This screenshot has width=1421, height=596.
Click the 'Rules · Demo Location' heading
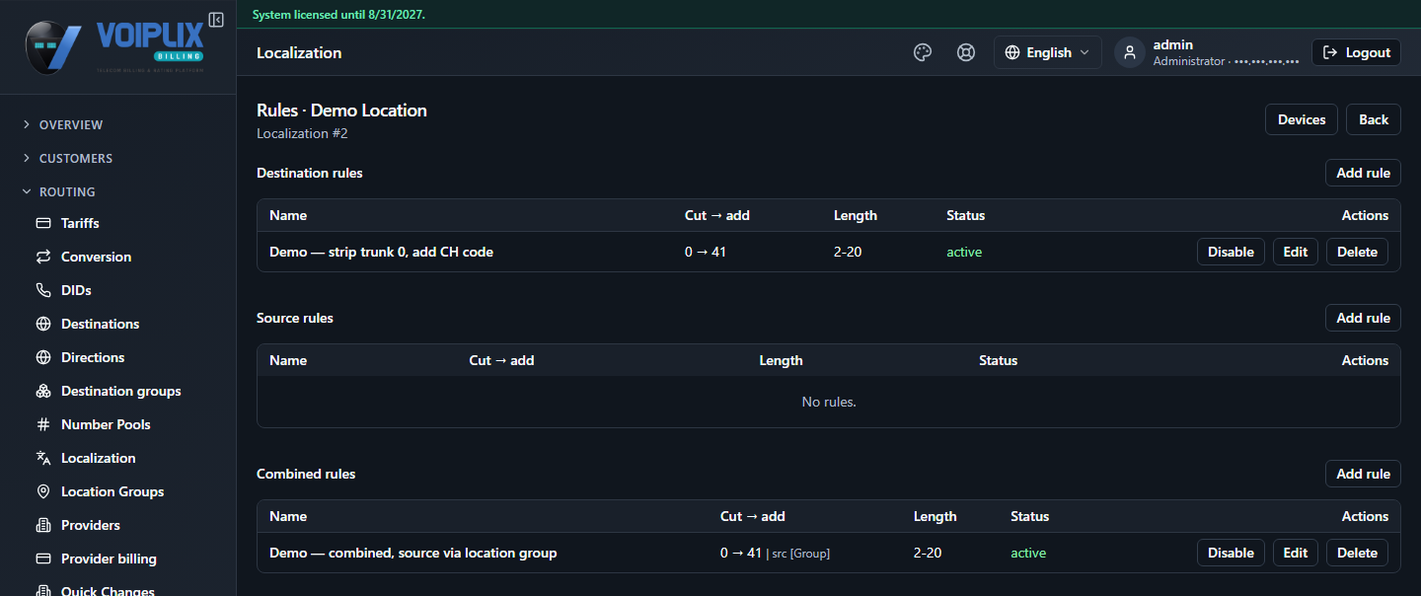[x=341, y=111]
